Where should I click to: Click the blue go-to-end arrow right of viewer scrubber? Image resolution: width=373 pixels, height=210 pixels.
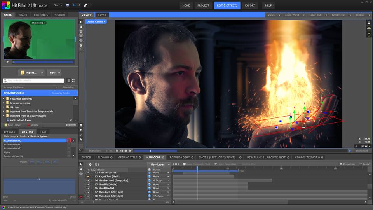tap(350, 151)
